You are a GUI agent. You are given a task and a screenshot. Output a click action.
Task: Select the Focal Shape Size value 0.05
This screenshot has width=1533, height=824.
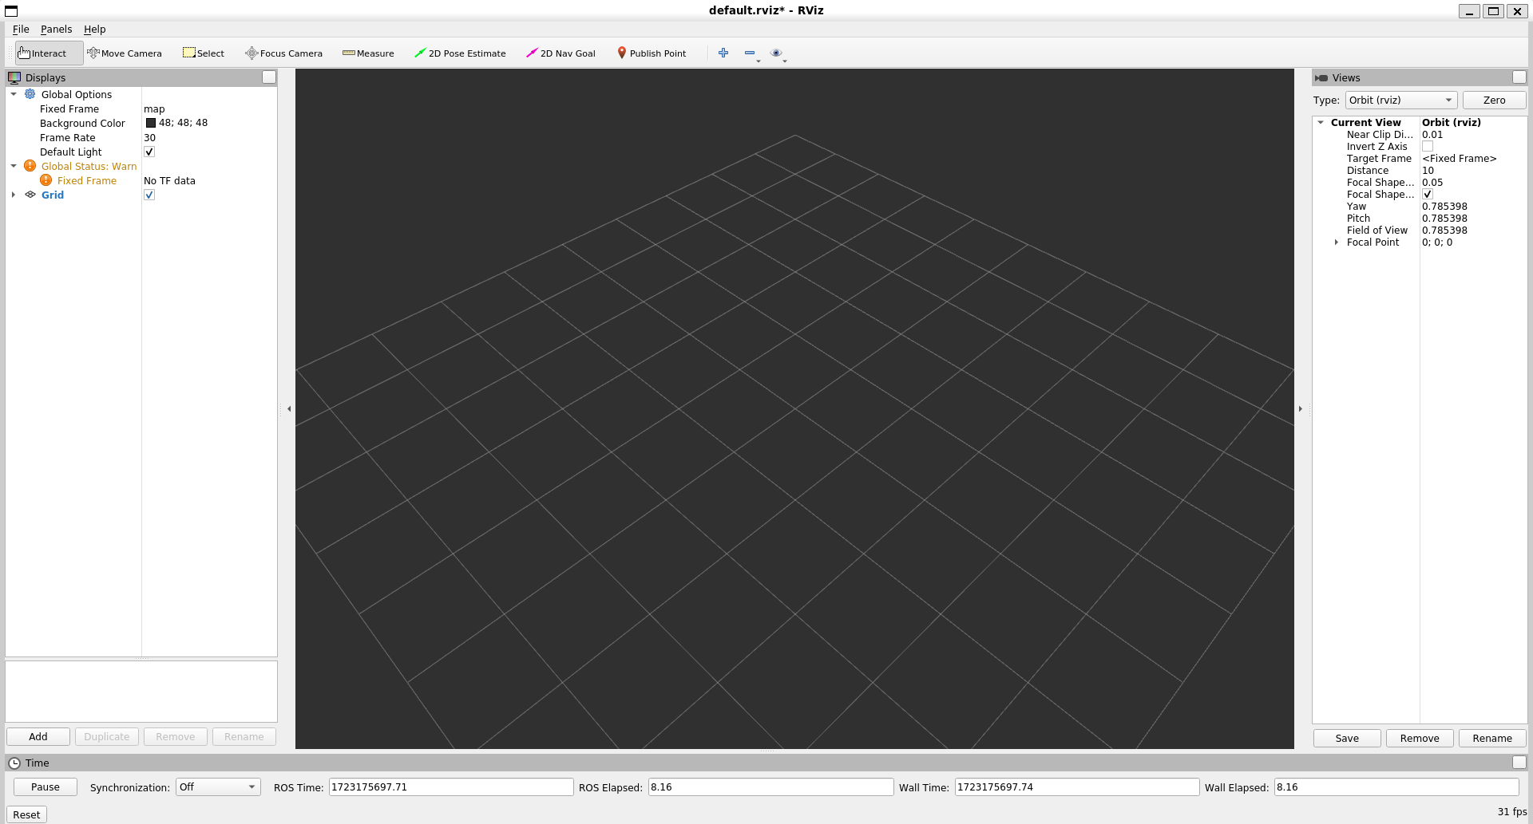[1432, 183]
